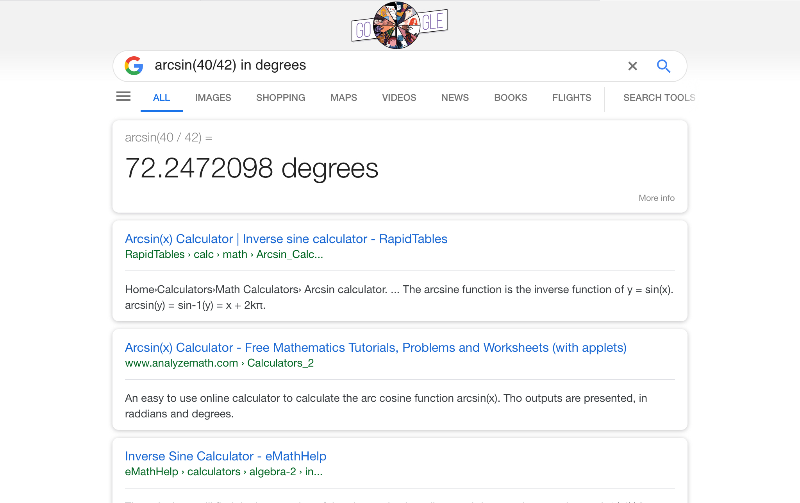Click the Google doodle image at top

tap(399, 25)
